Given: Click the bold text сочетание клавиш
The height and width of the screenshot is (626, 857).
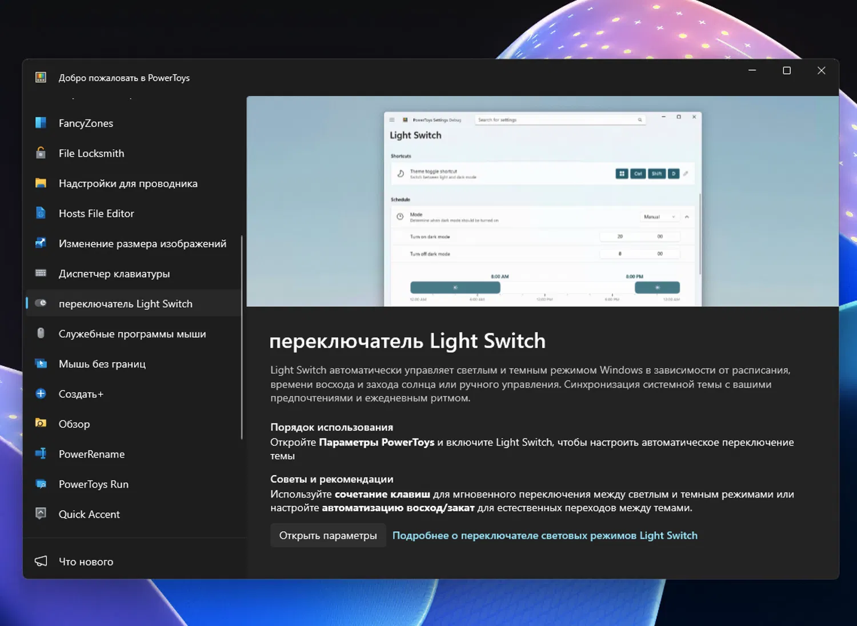Looking at the screenshot, I should coord(382,494).
